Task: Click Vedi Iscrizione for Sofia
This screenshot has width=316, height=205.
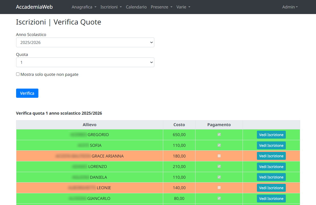Action: (271, 145)
